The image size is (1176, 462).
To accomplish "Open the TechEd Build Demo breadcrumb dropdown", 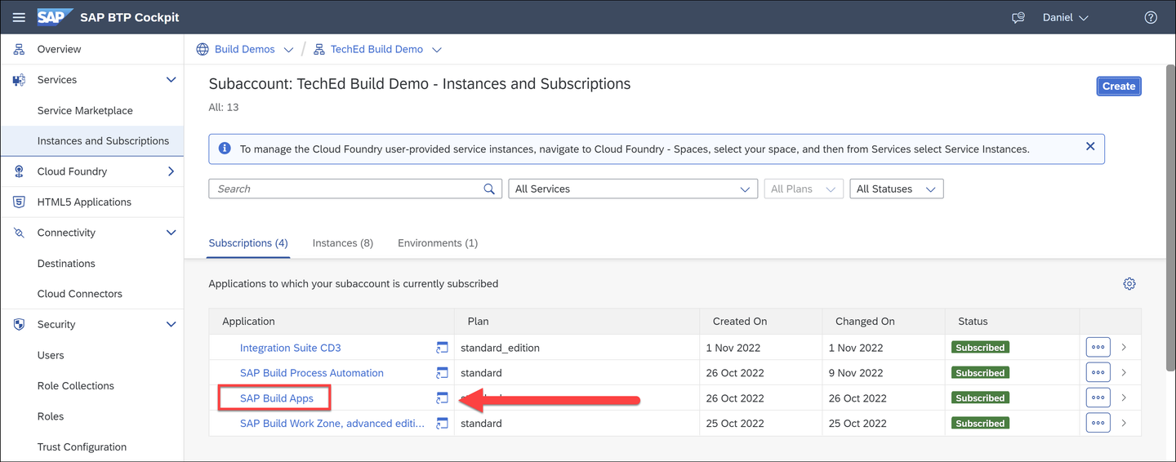I will tap(436, 50).
